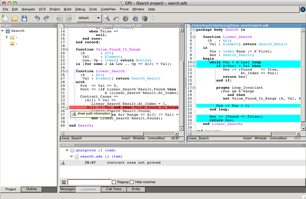Fold the Value_Found_In_Range block at line 19
The width and height of the screenshot is (306, 199).
click(x=67, y=50)
